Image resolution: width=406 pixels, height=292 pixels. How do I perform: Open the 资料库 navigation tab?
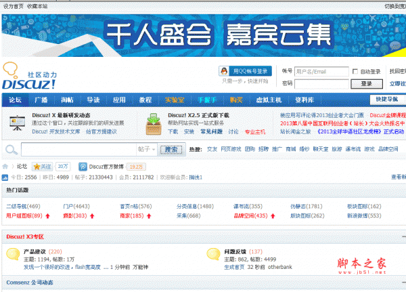tap(304, 100)
